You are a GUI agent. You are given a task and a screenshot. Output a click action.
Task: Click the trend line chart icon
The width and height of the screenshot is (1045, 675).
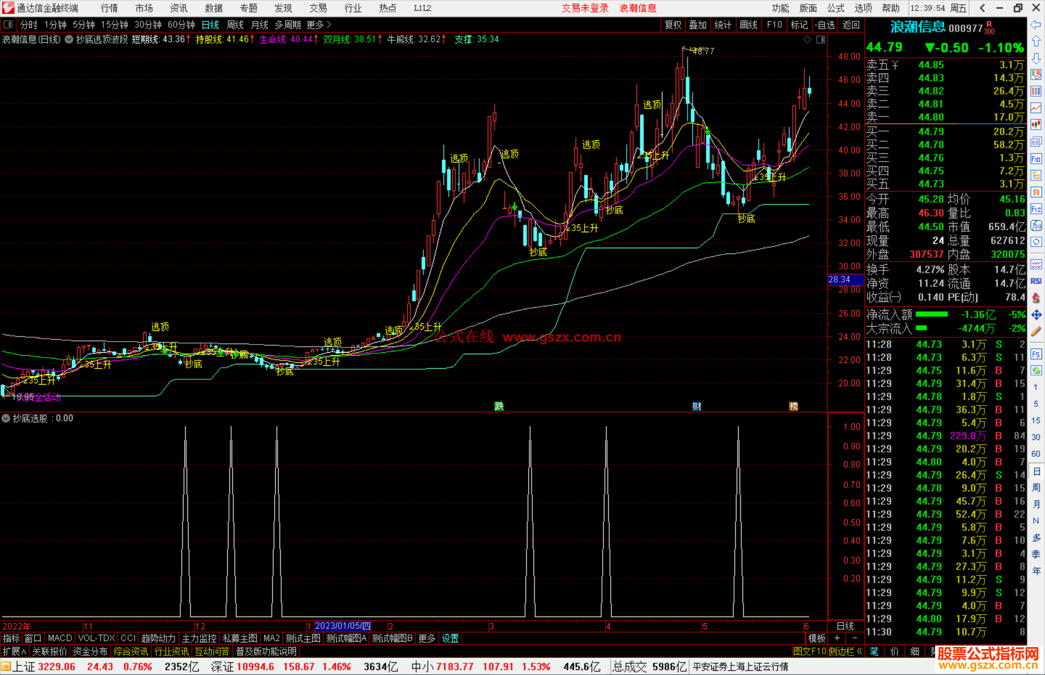click(1036, 108)
